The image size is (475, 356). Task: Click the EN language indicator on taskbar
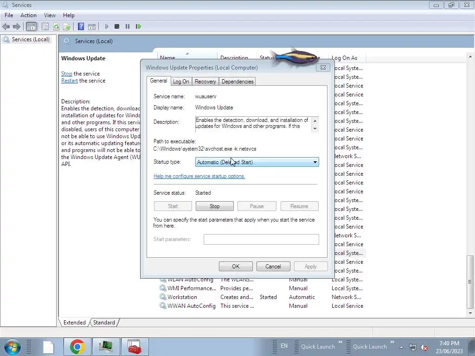tap(284, 346)
